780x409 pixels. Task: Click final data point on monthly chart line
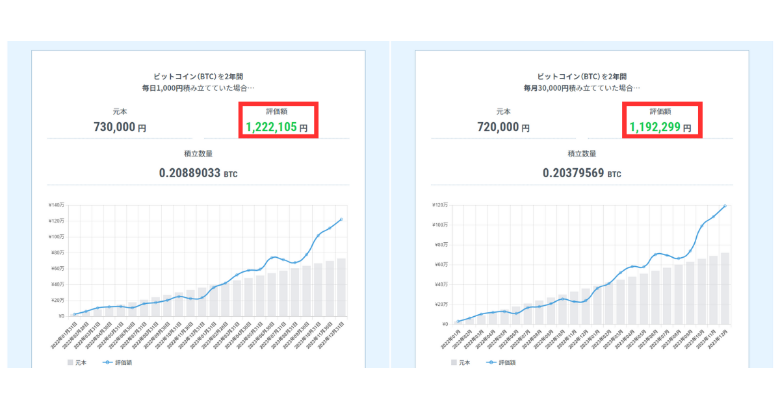point(725,206)
